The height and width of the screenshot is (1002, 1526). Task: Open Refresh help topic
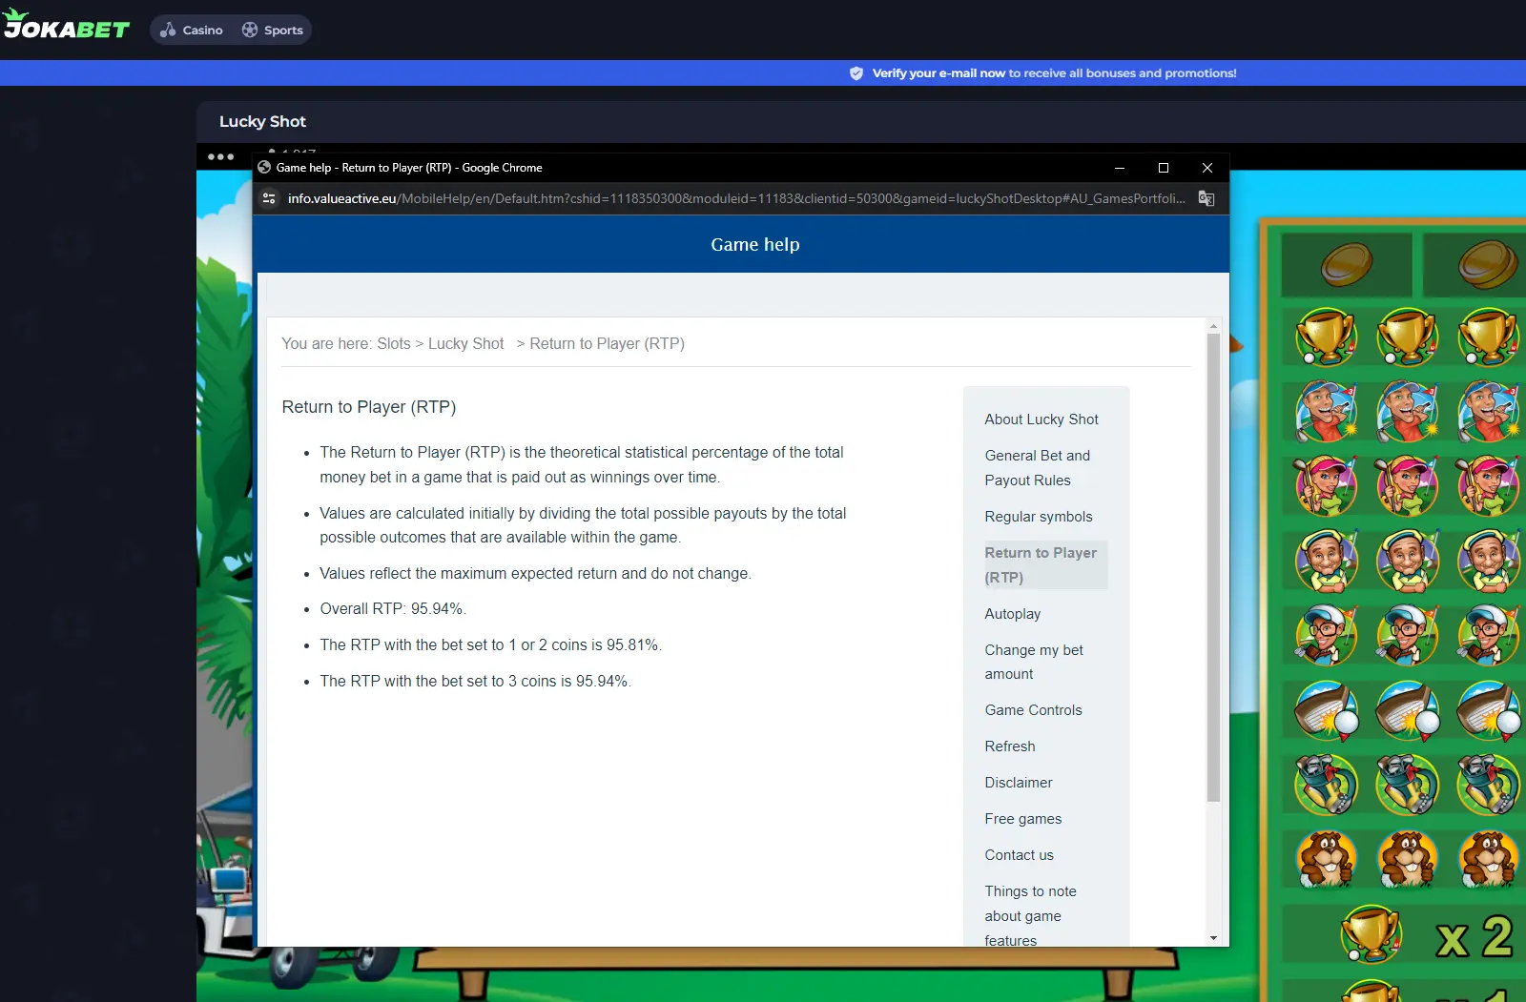(x=1010, y=746)
